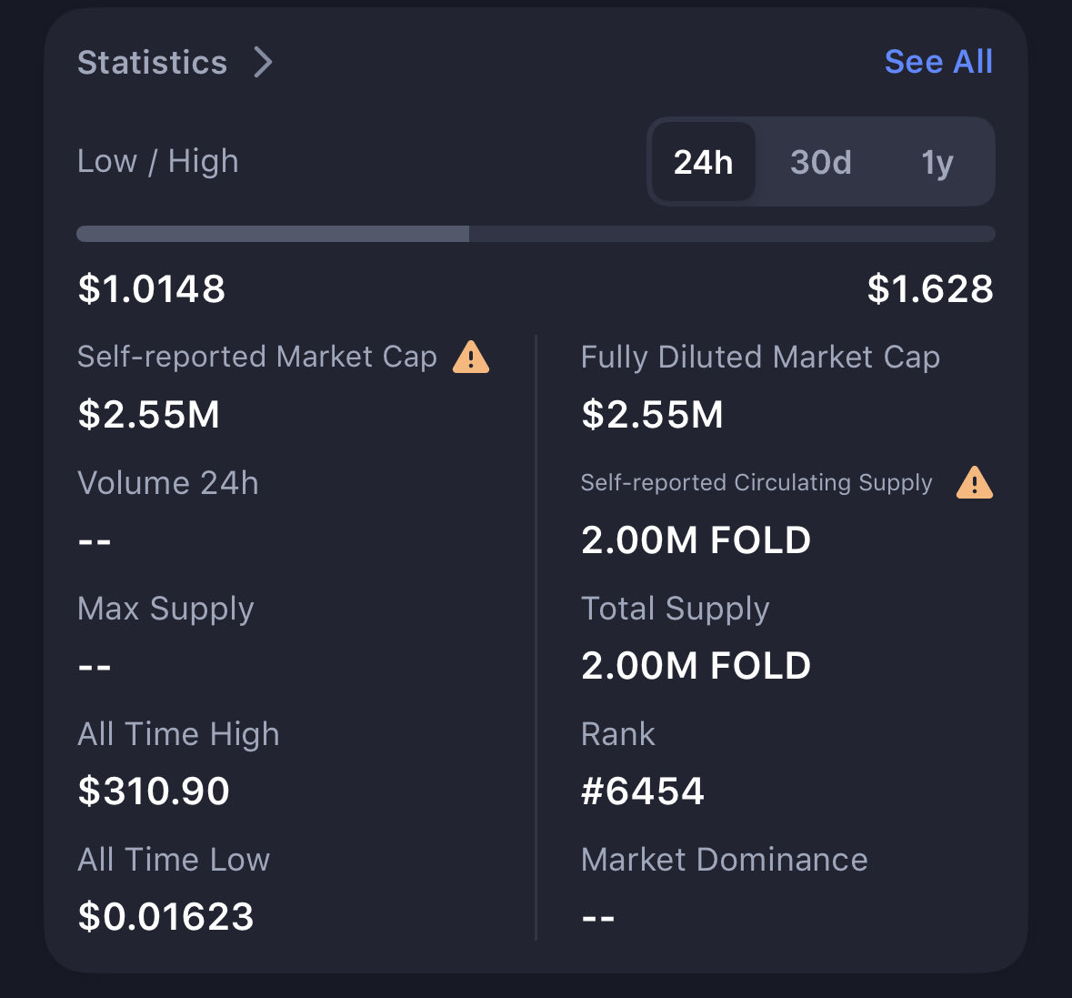Click the Rank value #6454
Viewport: 1072px width, 998px height.
point(642,791)
